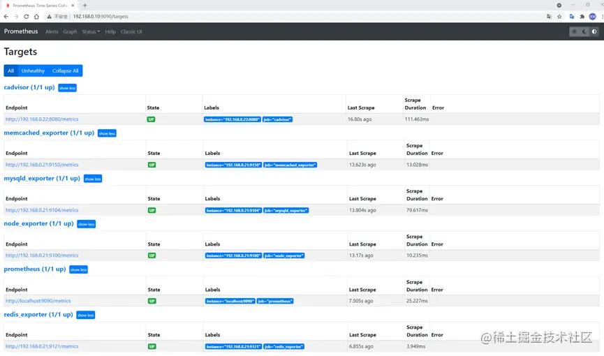604x356 pixels.
Task: Select the auto contrast theme icon
Action: pos(594,31)
